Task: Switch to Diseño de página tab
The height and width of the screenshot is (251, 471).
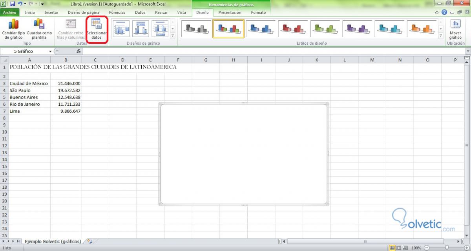Action: click(84, 12)
